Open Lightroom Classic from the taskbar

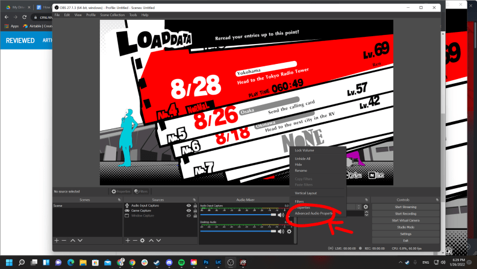click(x=218, y=262)
